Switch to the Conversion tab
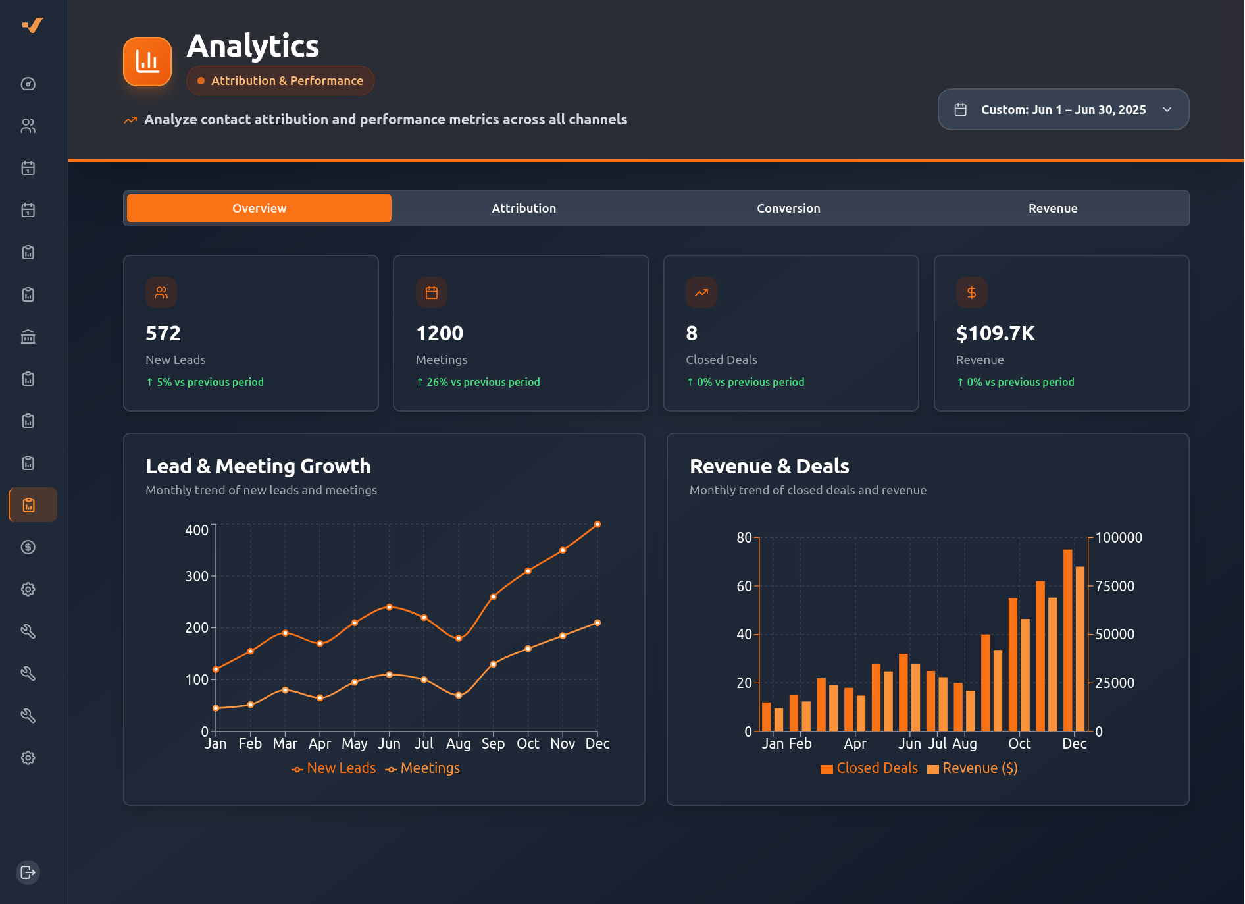1245x904 pixels. [788, 208]
